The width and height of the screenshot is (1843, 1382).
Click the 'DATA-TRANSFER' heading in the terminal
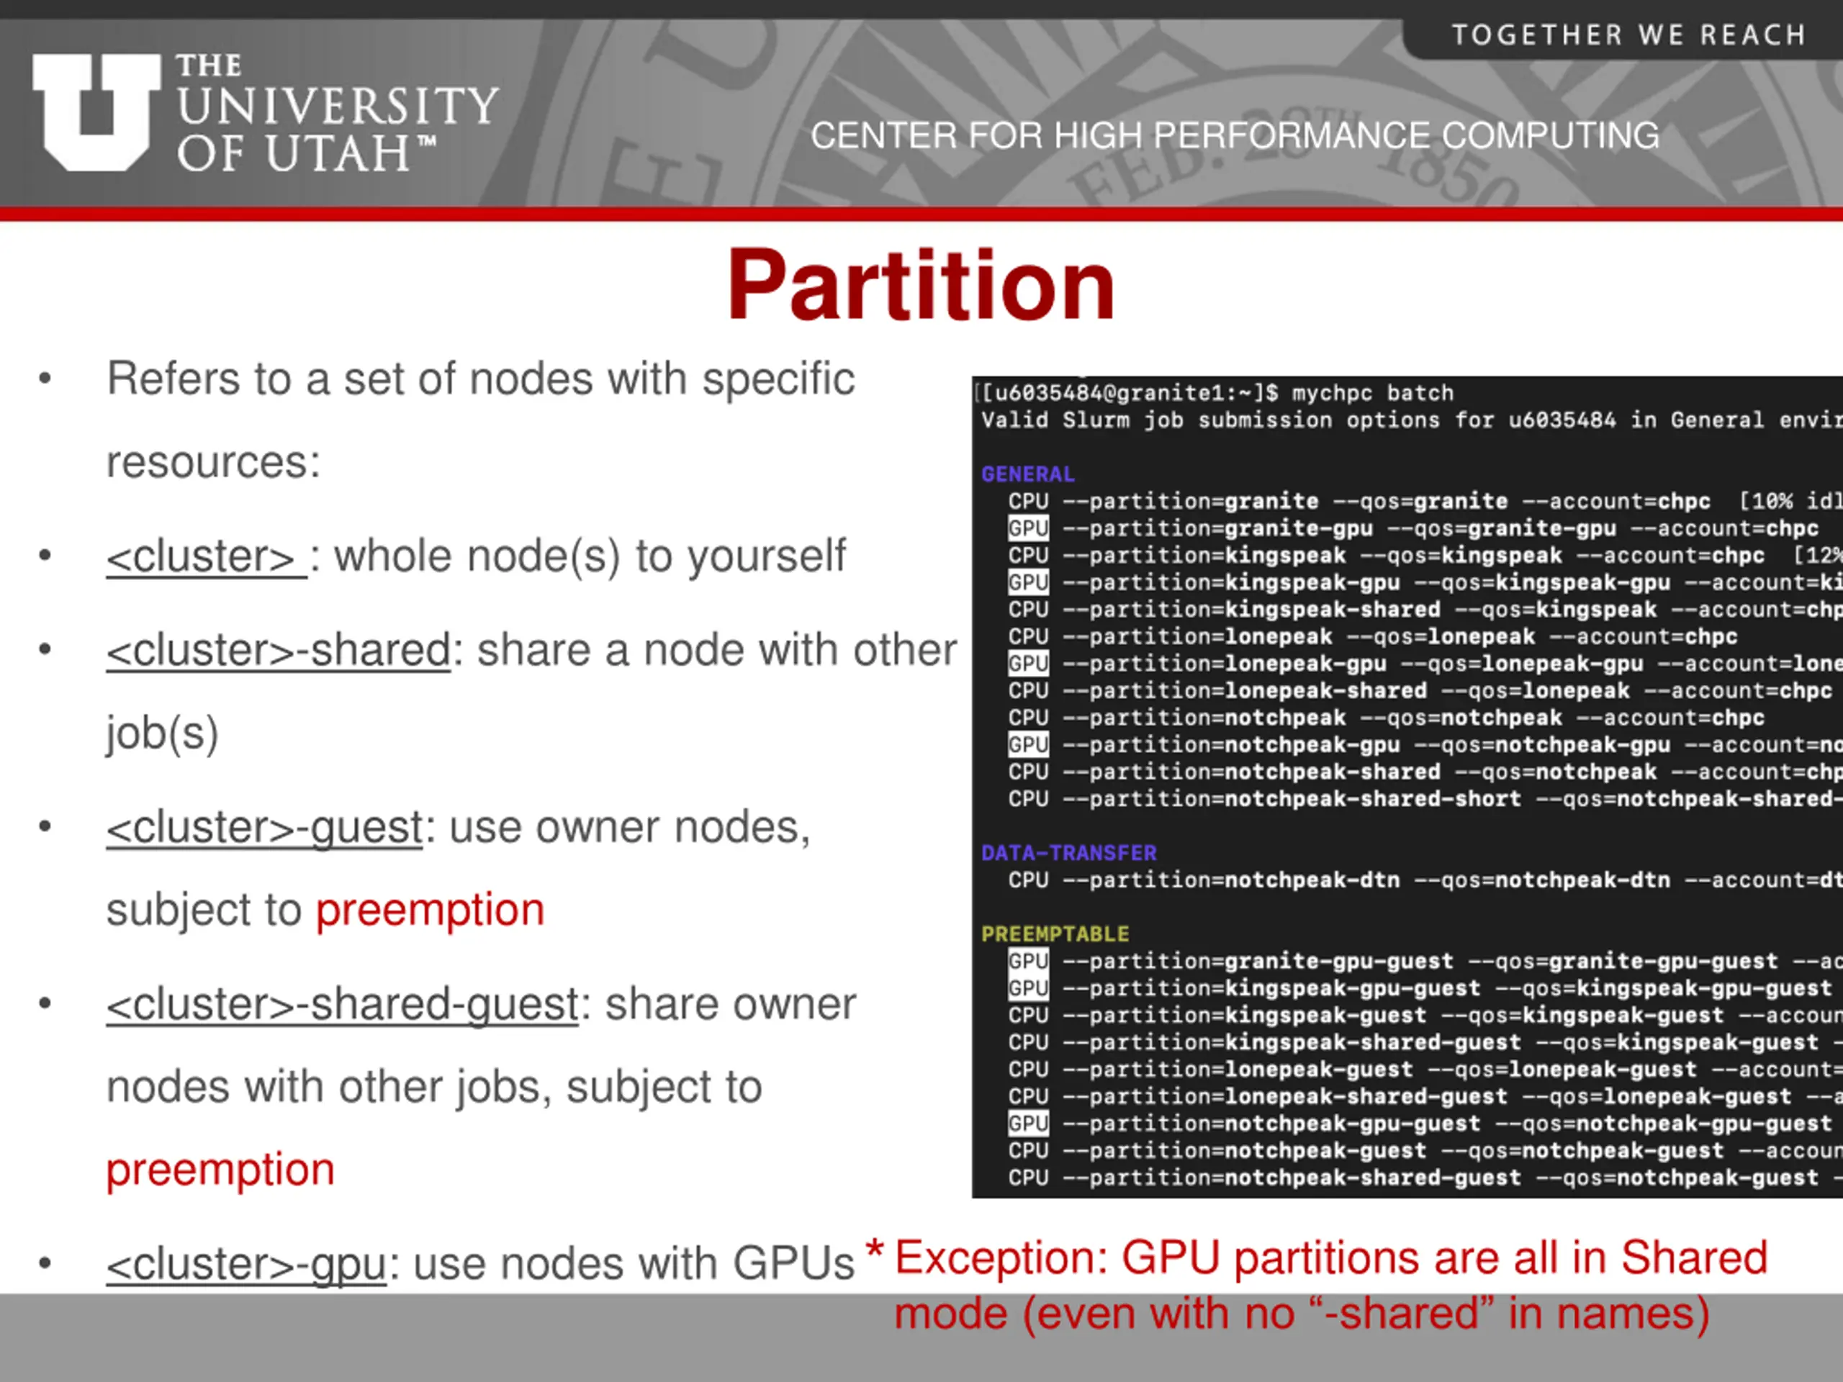[x=1069, y=853]
